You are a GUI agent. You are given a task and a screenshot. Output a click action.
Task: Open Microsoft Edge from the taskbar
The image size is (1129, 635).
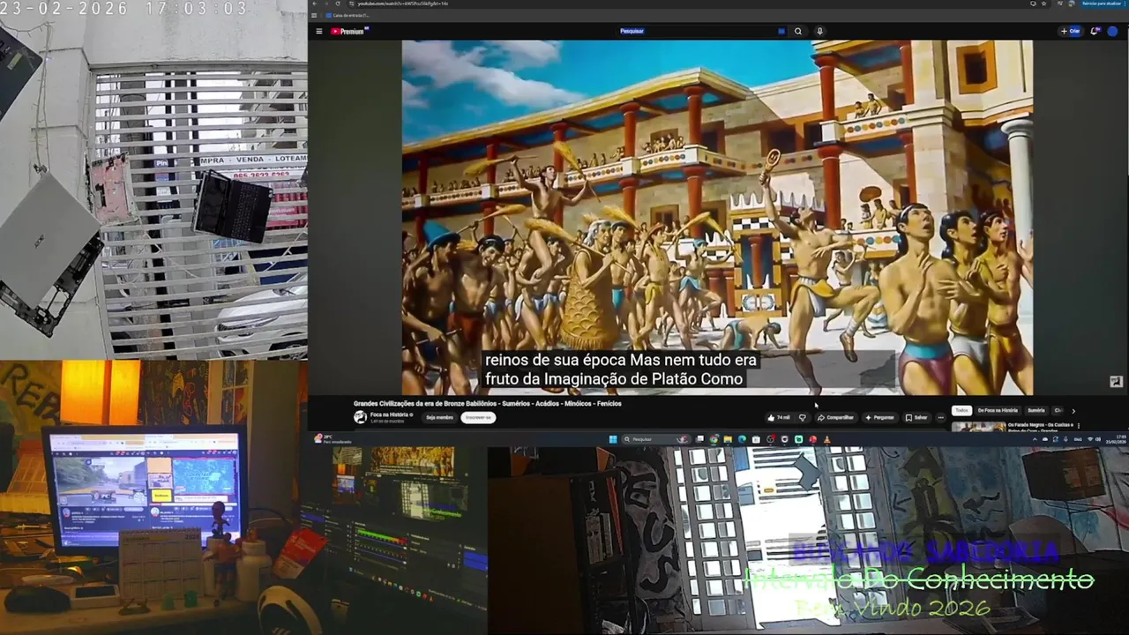click(742, 439)
